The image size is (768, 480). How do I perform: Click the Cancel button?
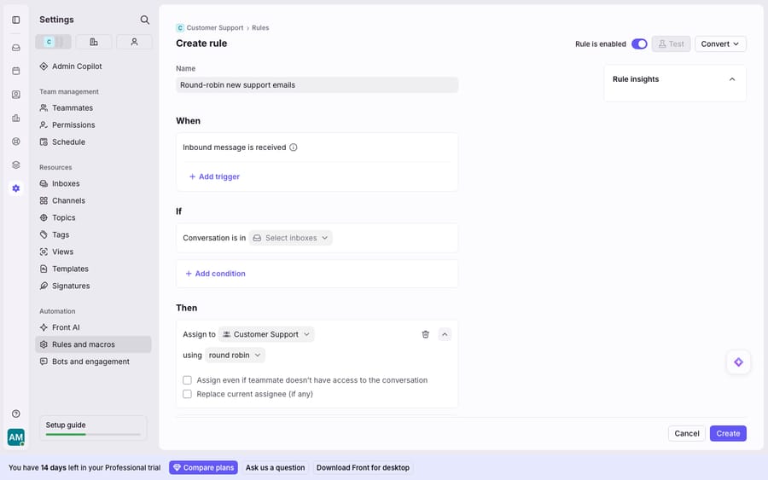[687, 433]
